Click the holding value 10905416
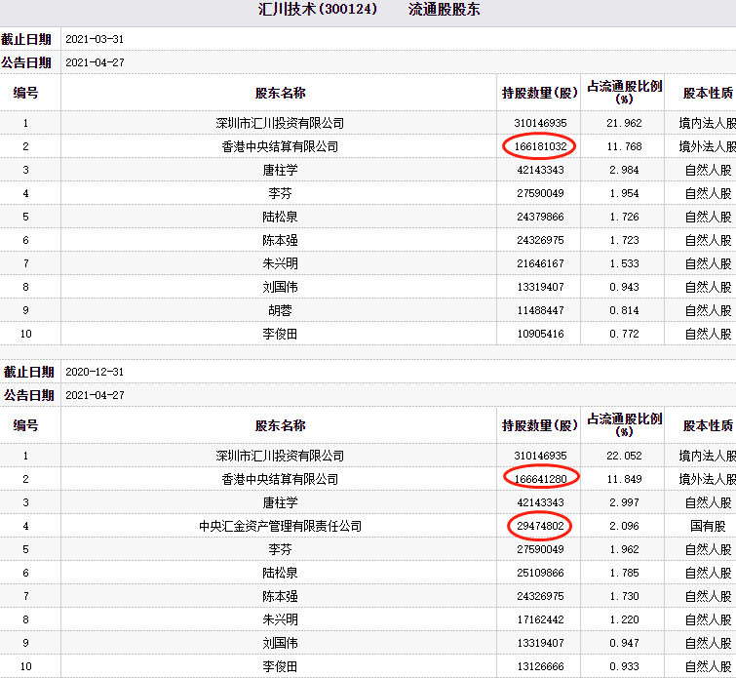Screen dimensions: 736x678 (540, 334)
